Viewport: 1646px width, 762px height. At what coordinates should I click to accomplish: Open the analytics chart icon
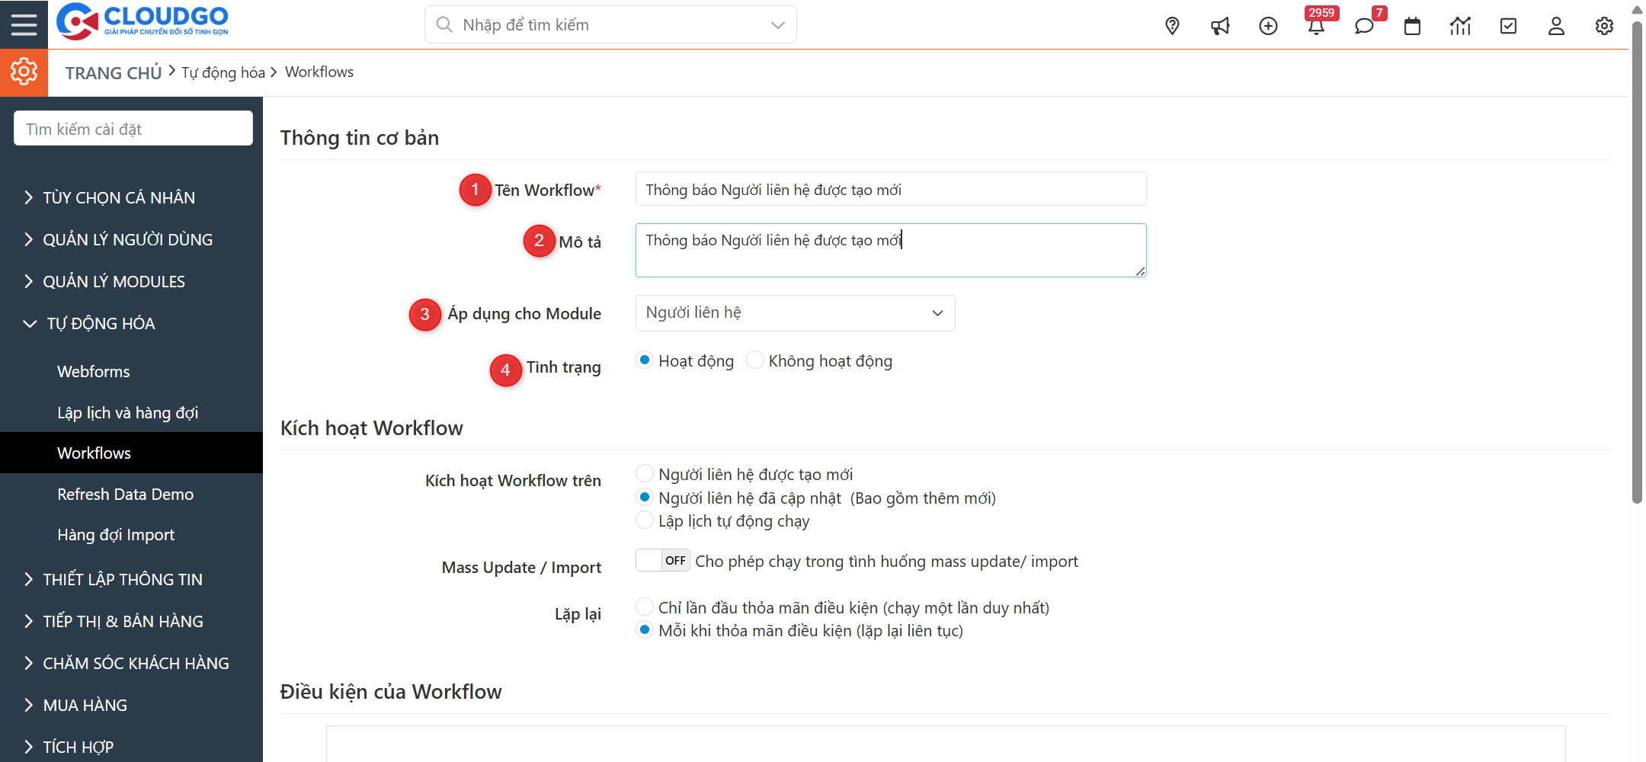tap(1460, 25)
